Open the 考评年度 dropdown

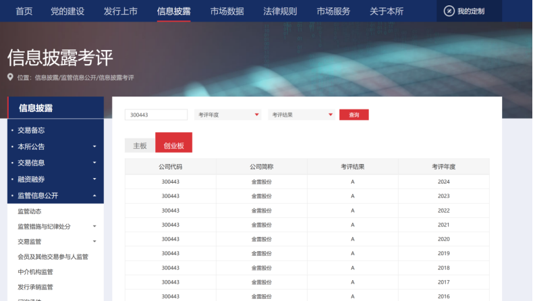coord(228,115)
